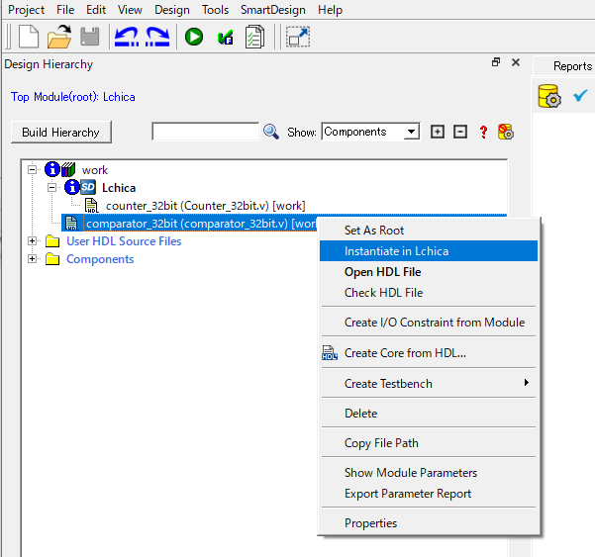Click the red question mark help icon
Screen dimensions: 595x557
(x=484, y=132)
